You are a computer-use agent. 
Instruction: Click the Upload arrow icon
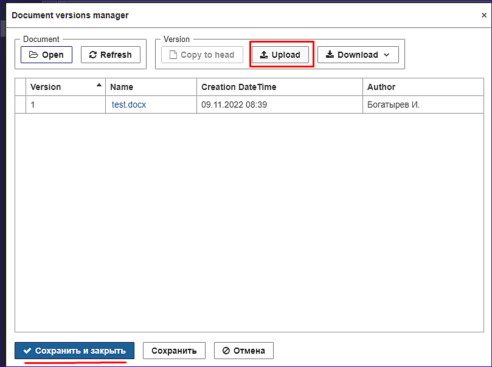(x=264, y=55)
